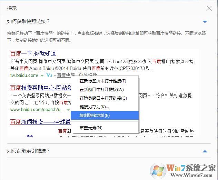Open dropdown arrow beside tw.baidu.com/
218x180 pixels.
42,76
